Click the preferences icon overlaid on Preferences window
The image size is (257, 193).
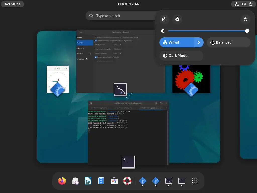pos(120,90)
